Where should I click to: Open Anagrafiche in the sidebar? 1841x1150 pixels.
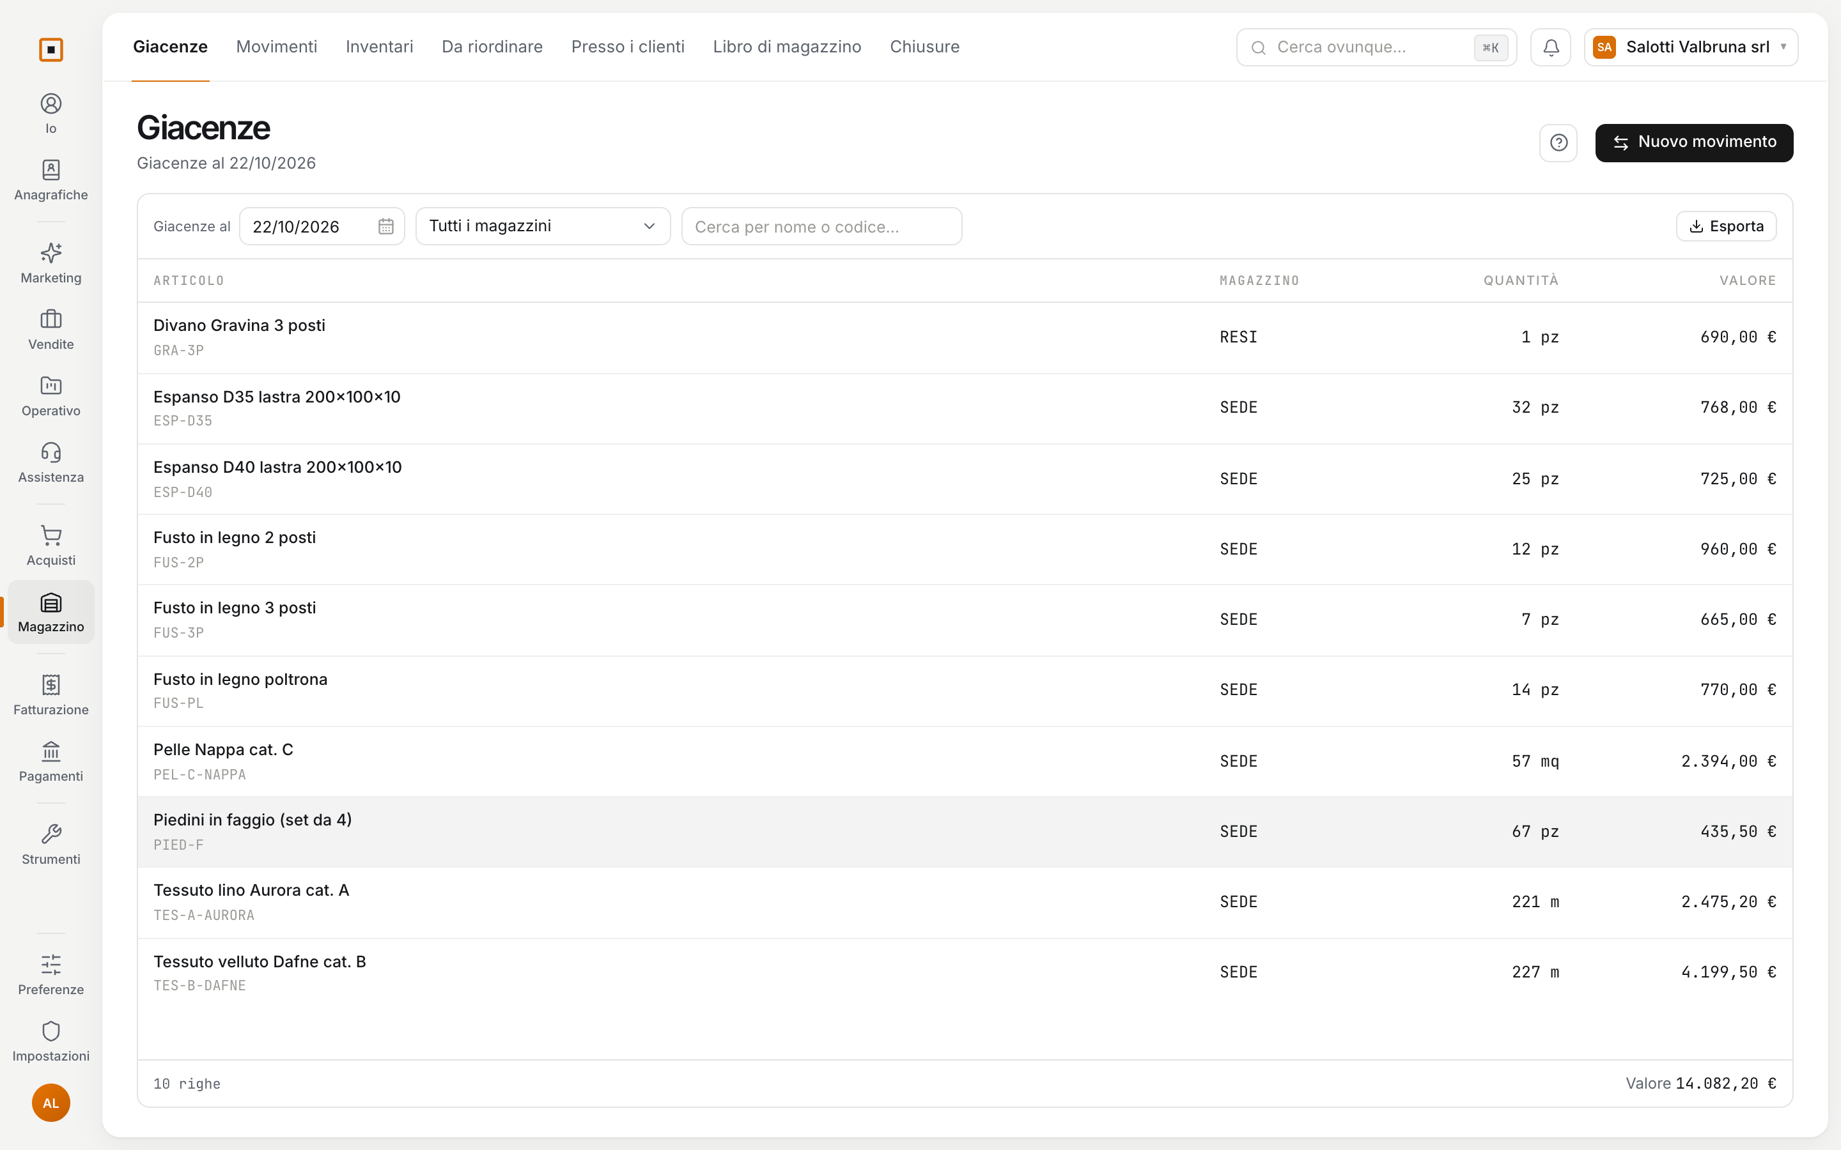(x=51, y=180)
